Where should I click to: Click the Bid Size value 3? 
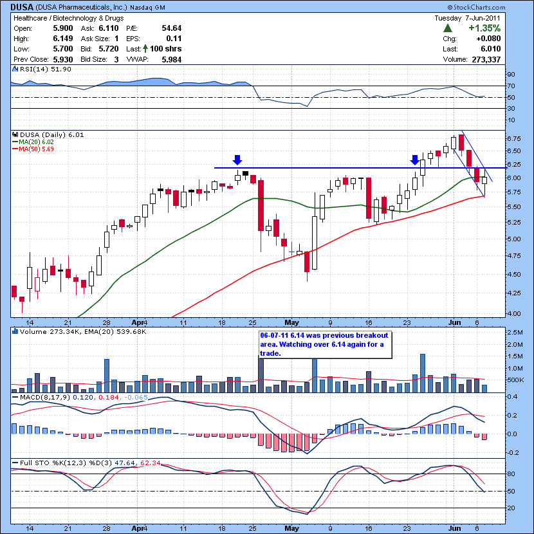pos(116,60)
